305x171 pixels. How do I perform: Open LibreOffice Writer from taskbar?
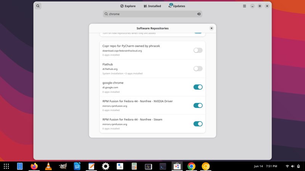tap(77, 166)
